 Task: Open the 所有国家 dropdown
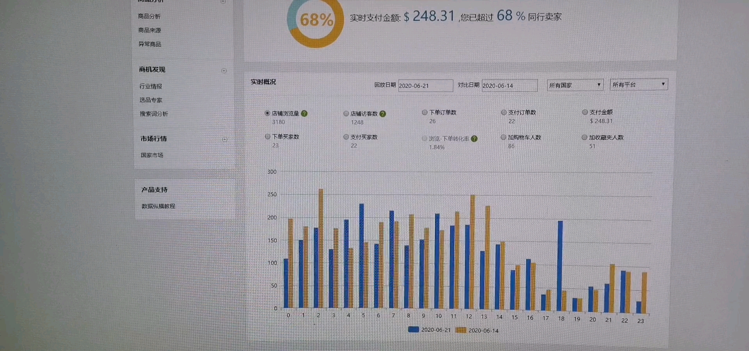[x=575, y=85]
